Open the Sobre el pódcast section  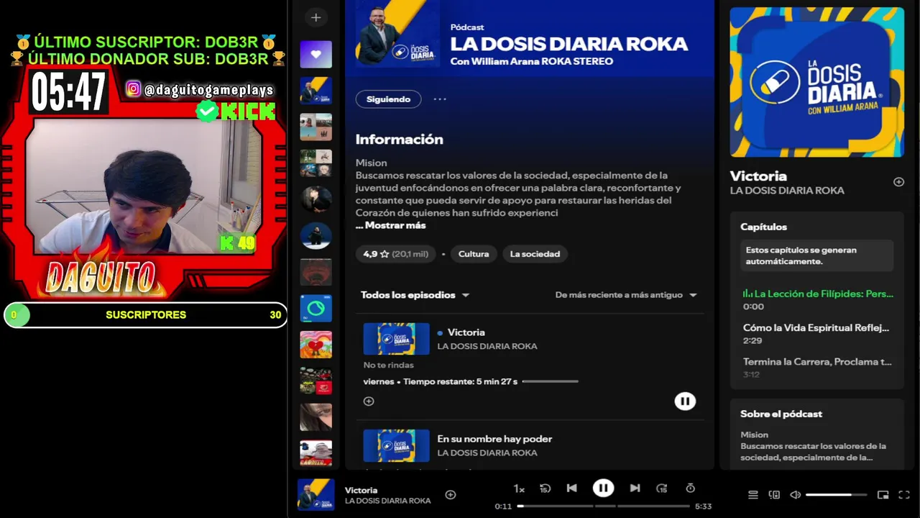(781, 414)
